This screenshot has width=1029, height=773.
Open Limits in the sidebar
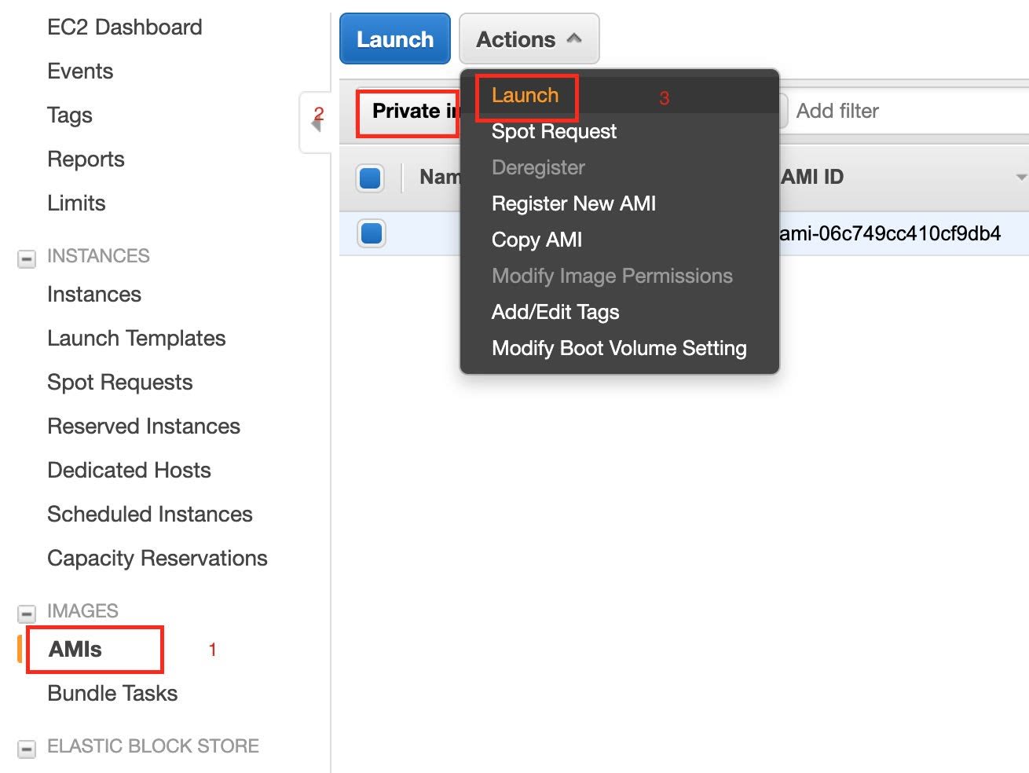point(76,203)
